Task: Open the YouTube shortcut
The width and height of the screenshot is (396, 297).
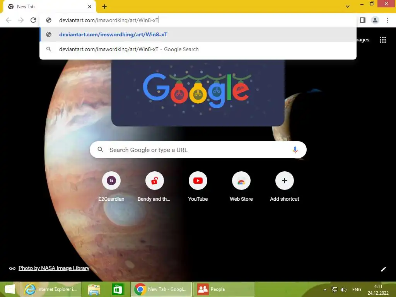Action: click(198, 186)
